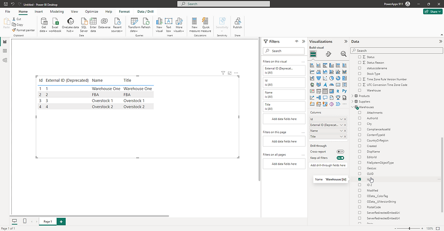Click the Excel workbook icon
Image resolution: width=444 pixels, height=231 pixels.
[x=55, y=25]
